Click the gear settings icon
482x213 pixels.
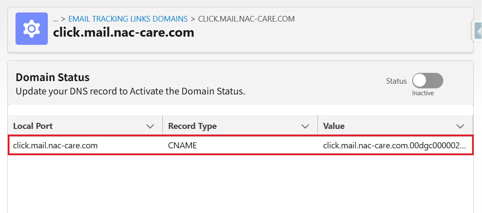pos(32,28)
